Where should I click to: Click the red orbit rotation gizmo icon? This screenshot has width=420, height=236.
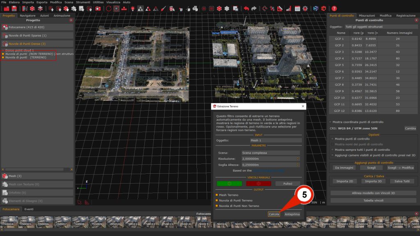[265, 9]
